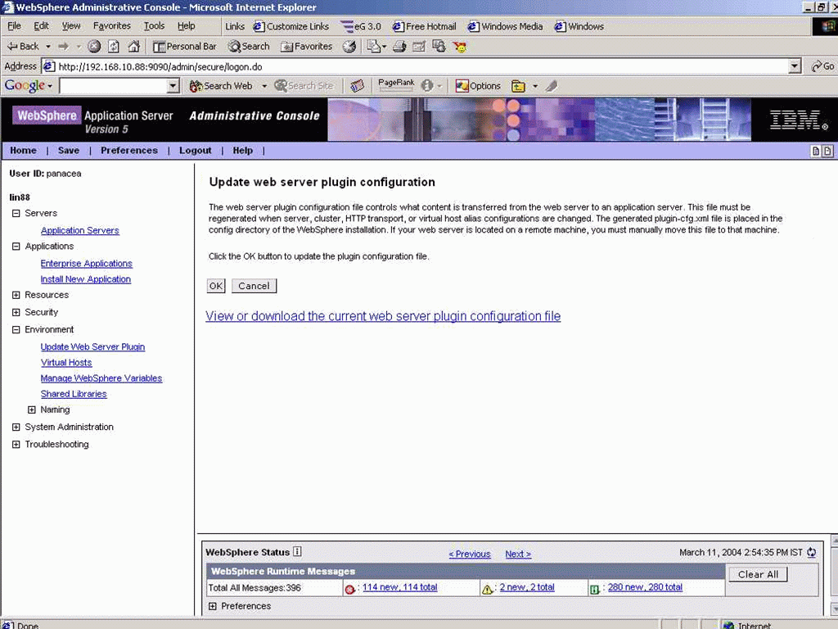Click the red error messages icon
The height and width of the screenshot is (629, 838).
click(350, 589)
